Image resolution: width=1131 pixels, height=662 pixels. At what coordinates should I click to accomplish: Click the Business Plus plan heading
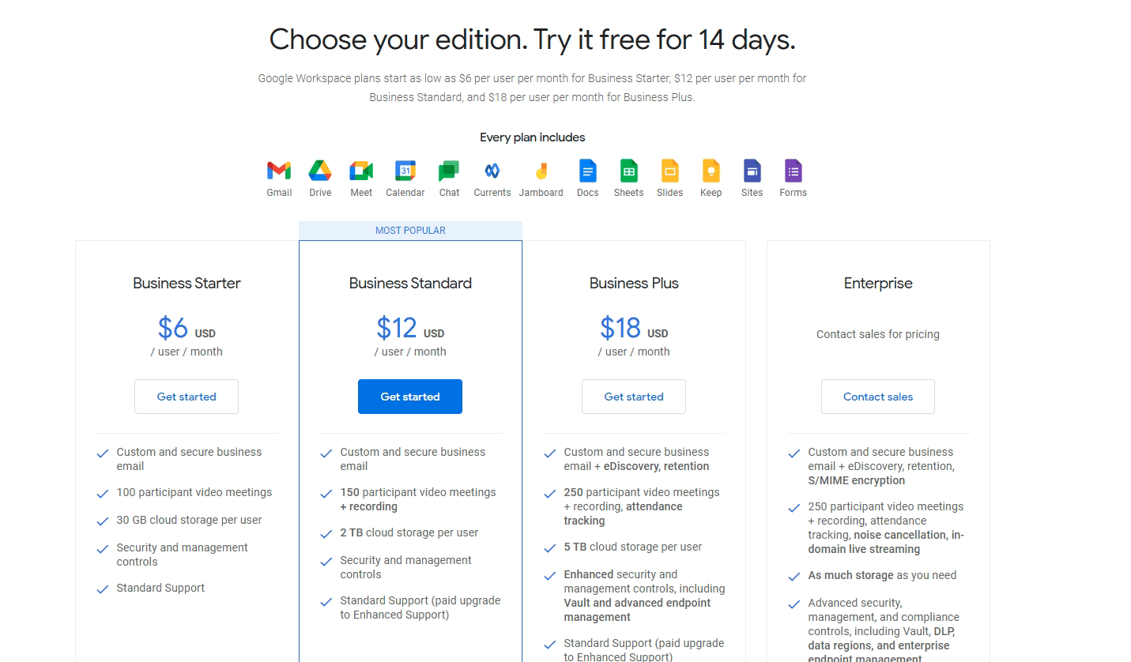click(x=634, y=283)
